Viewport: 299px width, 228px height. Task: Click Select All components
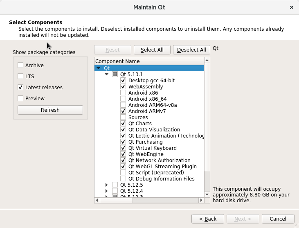pos(152,50)
